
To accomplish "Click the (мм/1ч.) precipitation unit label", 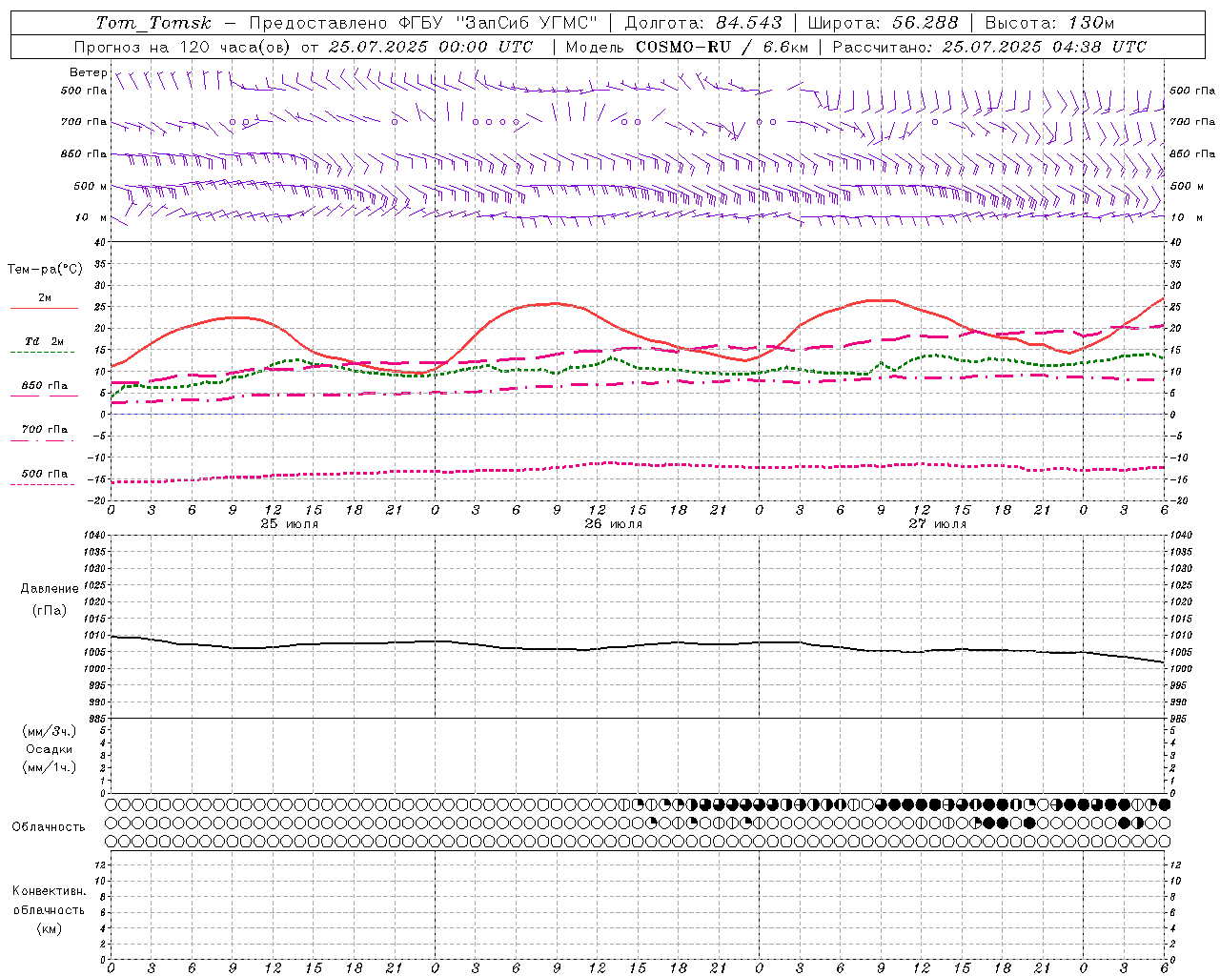I will 50,767.
